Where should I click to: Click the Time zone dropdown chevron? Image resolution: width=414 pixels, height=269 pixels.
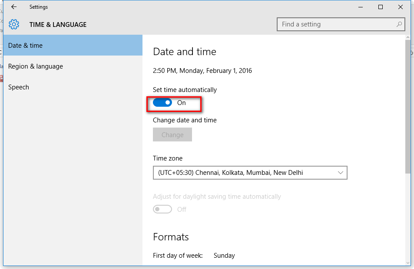(341, 173)
